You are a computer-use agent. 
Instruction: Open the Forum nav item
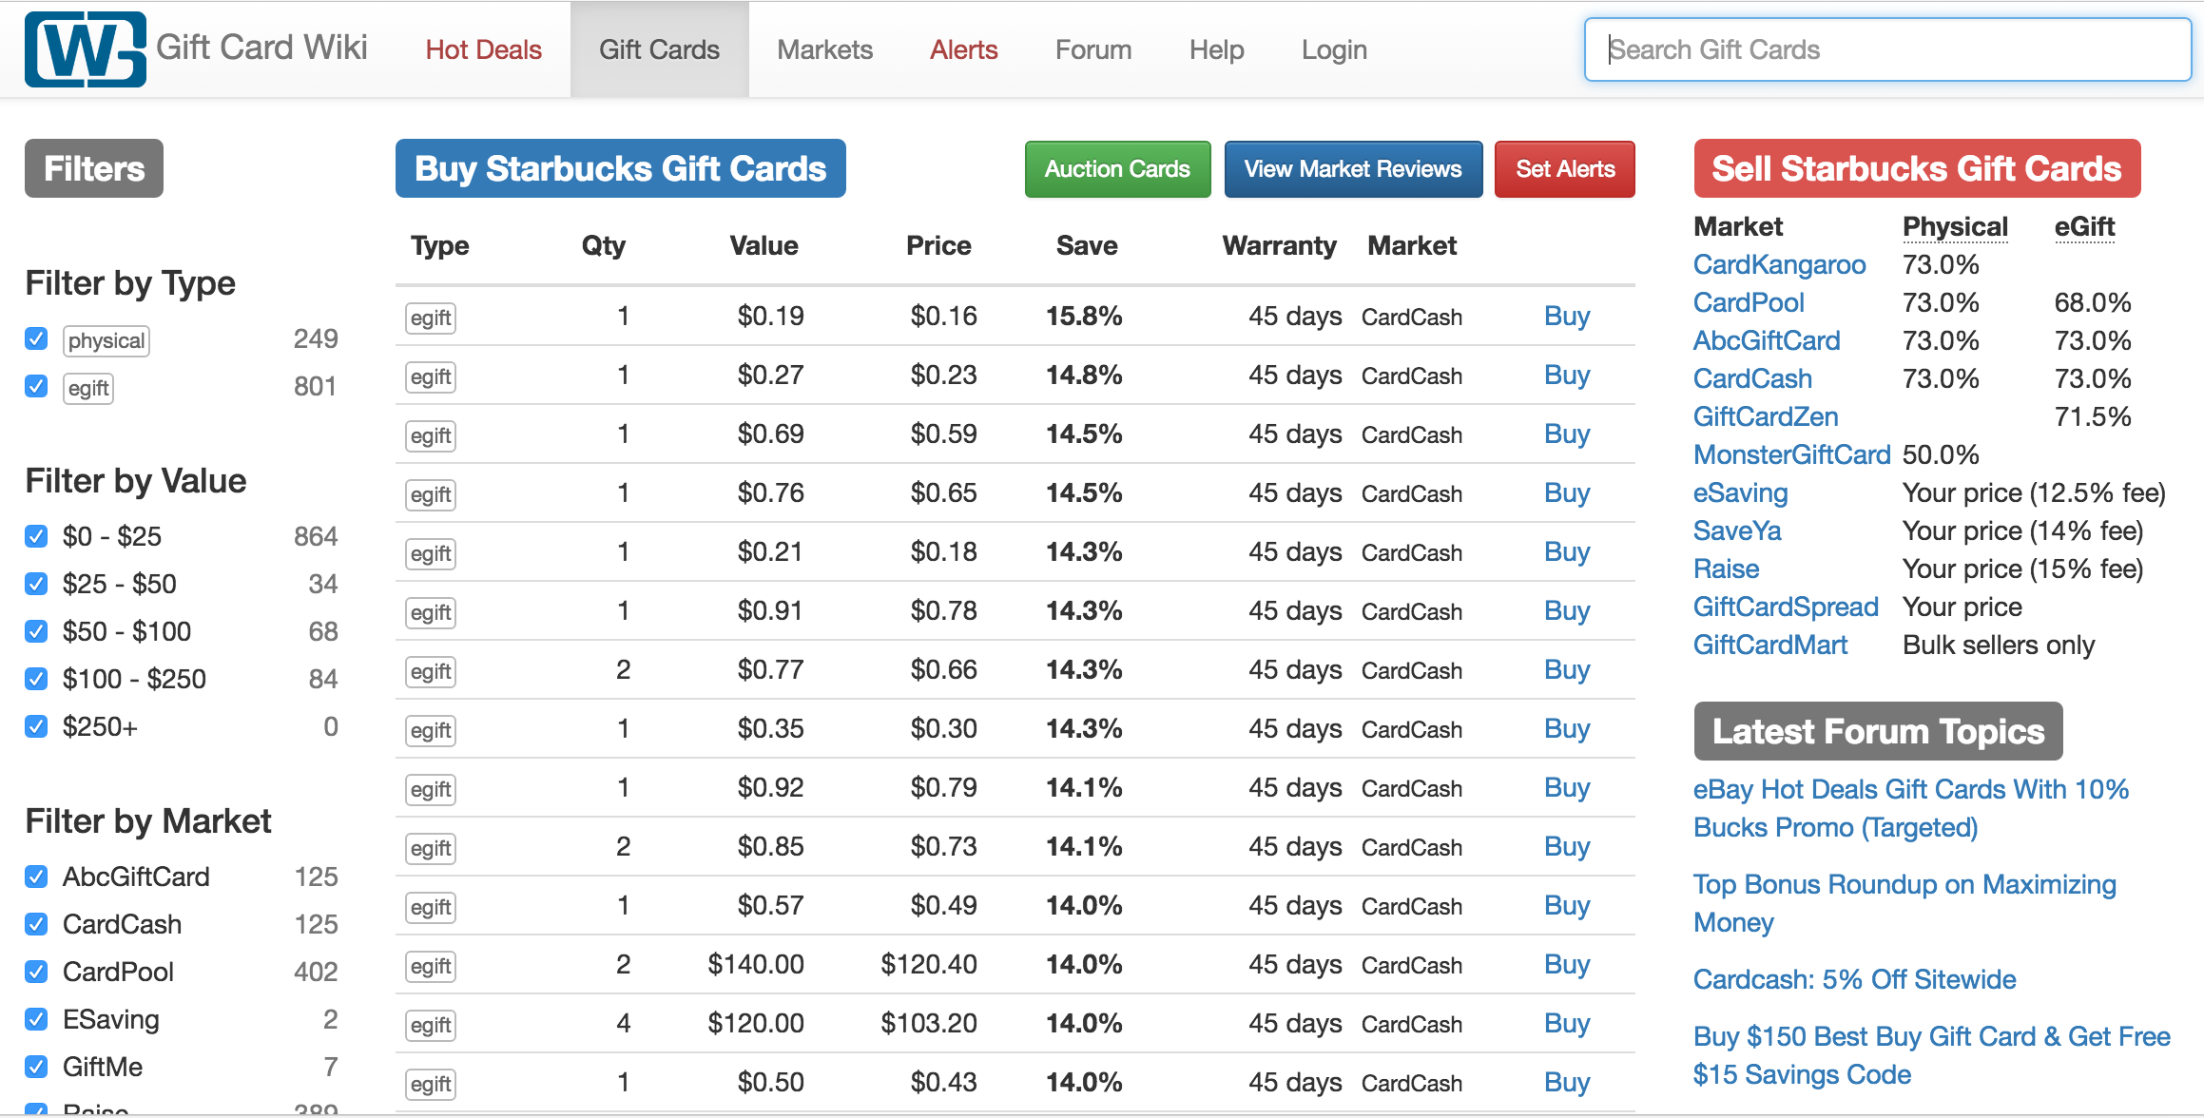(1093, 49)
